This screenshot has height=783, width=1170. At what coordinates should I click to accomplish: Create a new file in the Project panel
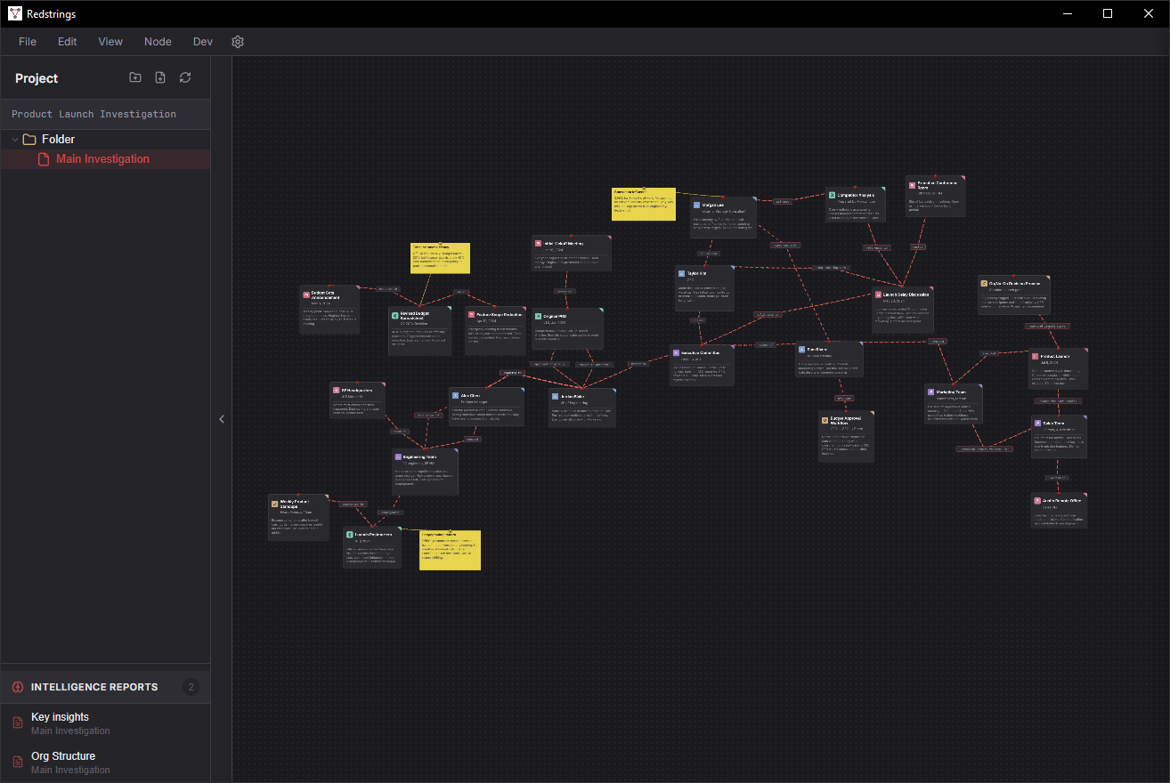[160, 77]
